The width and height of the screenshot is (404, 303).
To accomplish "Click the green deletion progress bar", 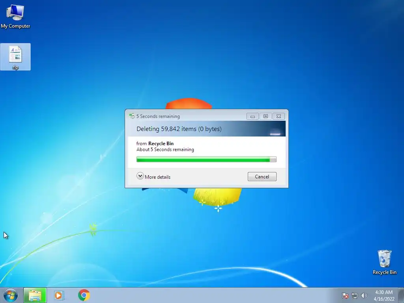I will click(x=206, y=159).
